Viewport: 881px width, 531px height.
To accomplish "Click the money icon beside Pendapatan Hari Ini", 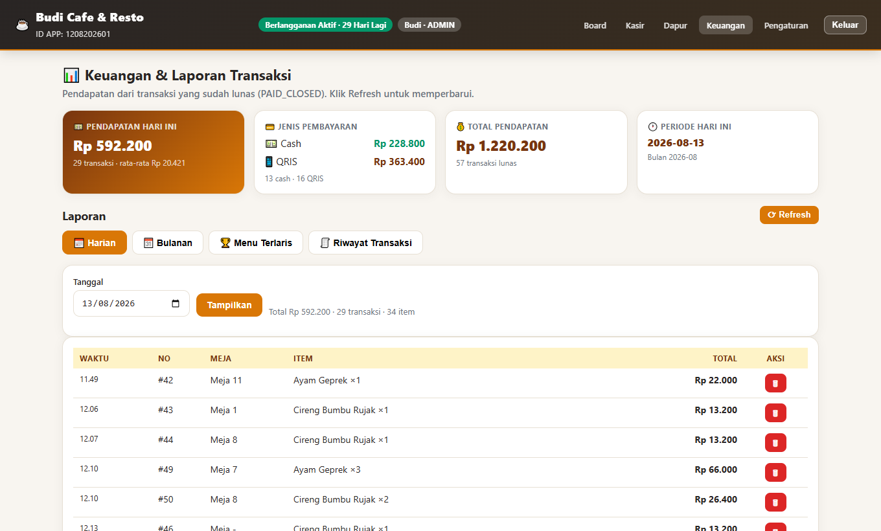I will pos(78,127).
